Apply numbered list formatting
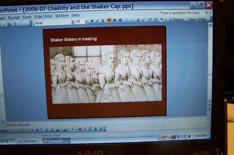The width and height of the screenshot is (234, 155). [x=127, y=20]
